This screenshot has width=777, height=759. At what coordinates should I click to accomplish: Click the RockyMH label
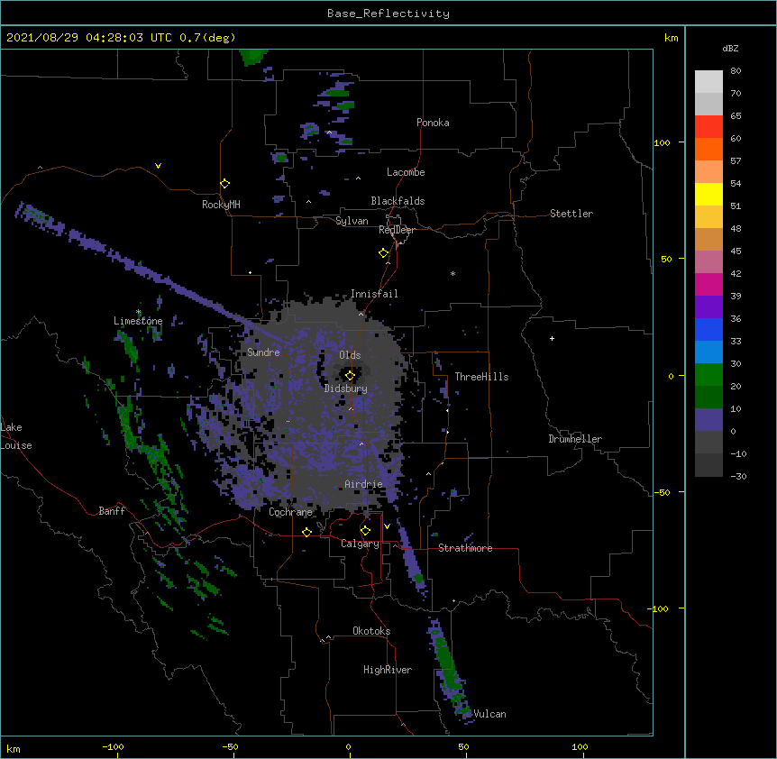[x=221, y=205]
